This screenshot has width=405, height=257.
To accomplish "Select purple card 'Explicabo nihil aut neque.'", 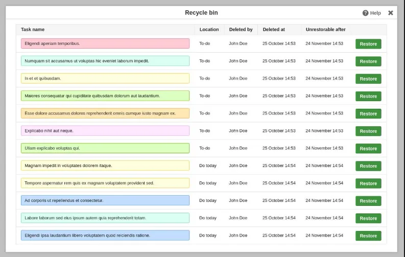I will pyautogui.click(x=105, y=131).
